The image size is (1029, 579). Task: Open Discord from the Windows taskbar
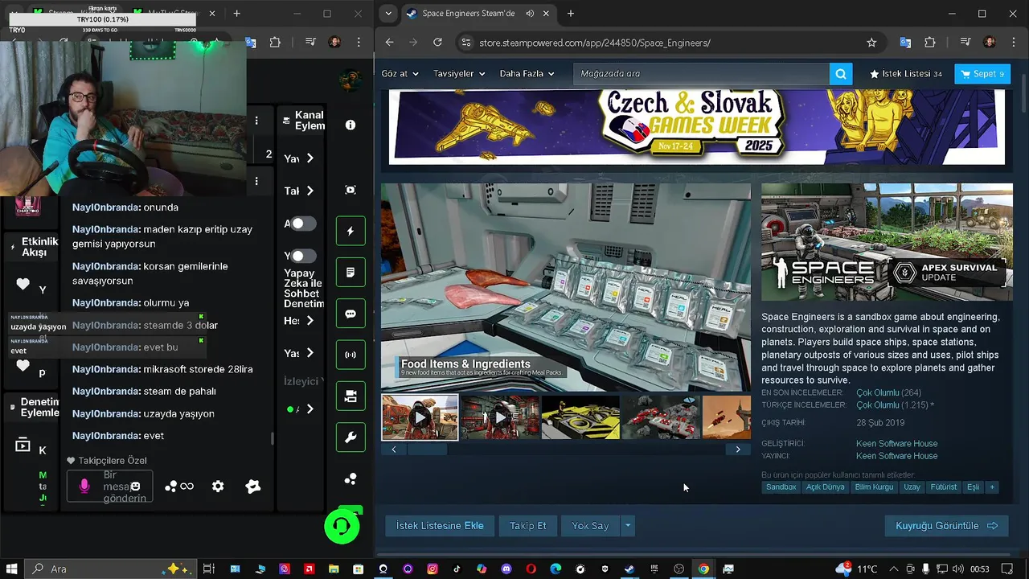(x=506, y=569)
